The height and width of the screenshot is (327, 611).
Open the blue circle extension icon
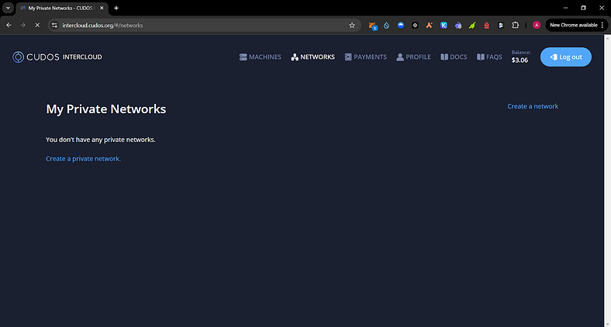(401, 26)
